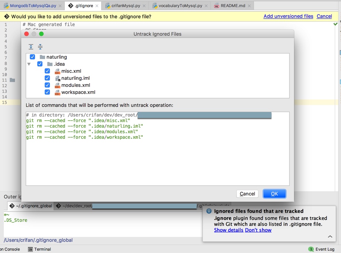Click the Terminal tool window icon
Viewport: 341px width, 253px height.
pyautogui.click(x=30, y=249)
